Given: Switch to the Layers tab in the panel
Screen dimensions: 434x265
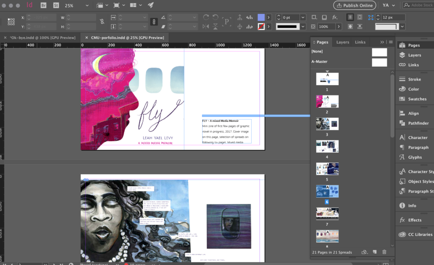Looking at the screenshot, I should [x=342, y=42].
